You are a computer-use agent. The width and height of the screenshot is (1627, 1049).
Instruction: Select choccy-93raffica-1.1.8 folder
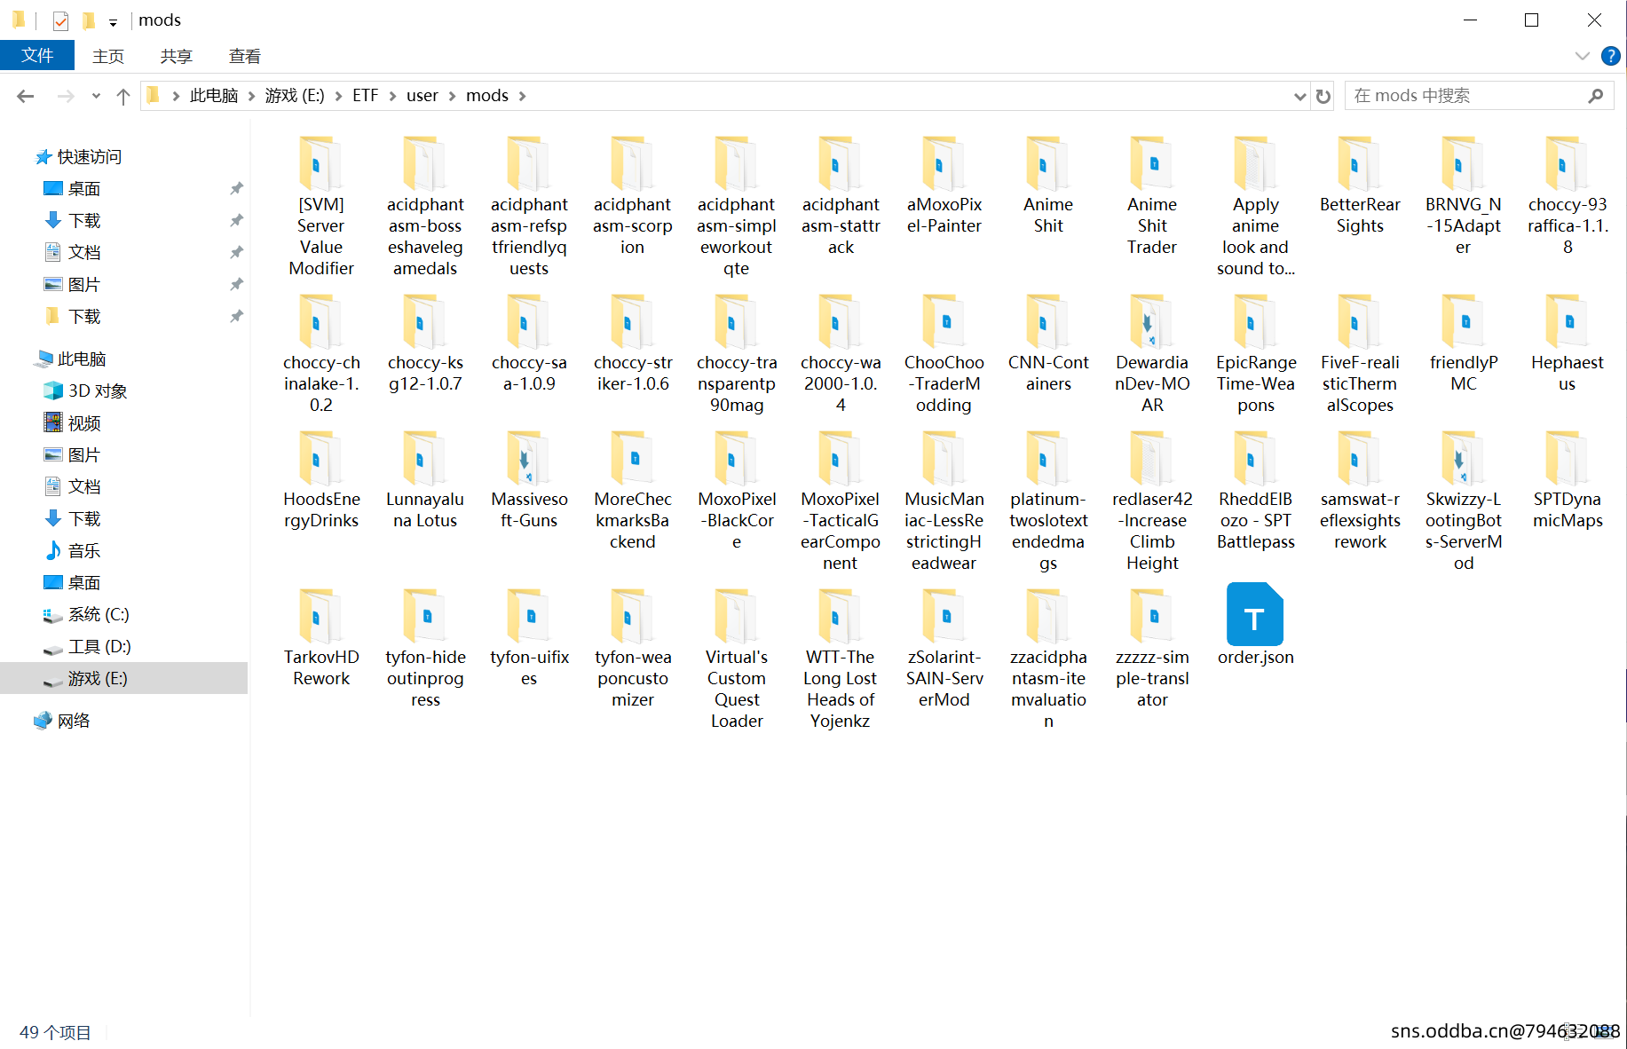[x=1568, y=195]
